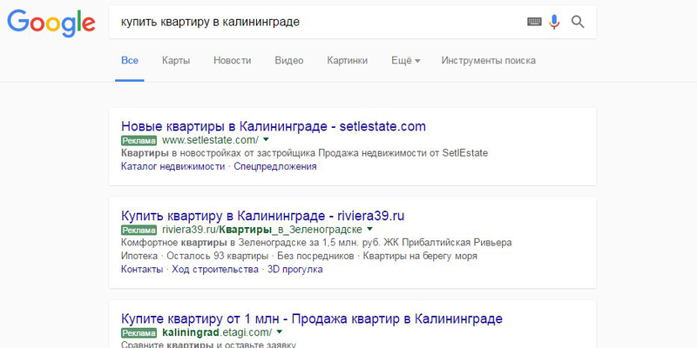
Task: Select the Видео tab
Action: coord(288,61)
